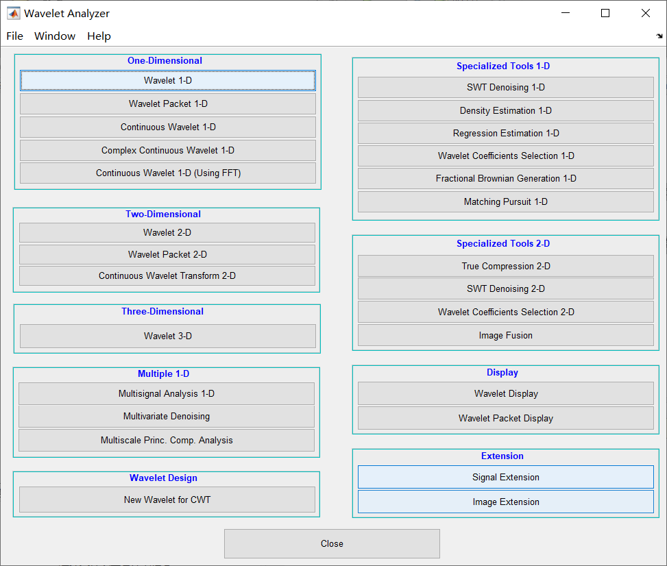Start the Image Fusion tool
The width and height of the screenshot is (667, 566).
tap(505, 335)
